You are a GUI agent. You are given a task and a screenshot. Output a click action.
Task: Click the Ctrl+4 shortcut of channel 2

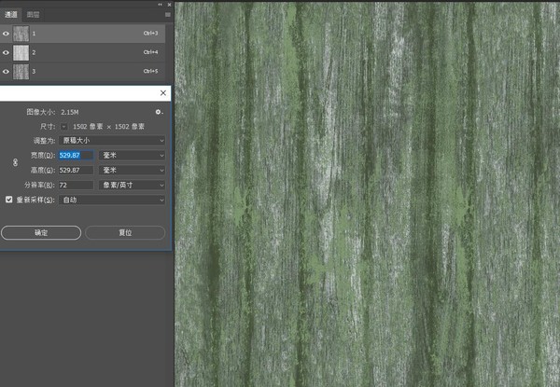tap(150, 52)
